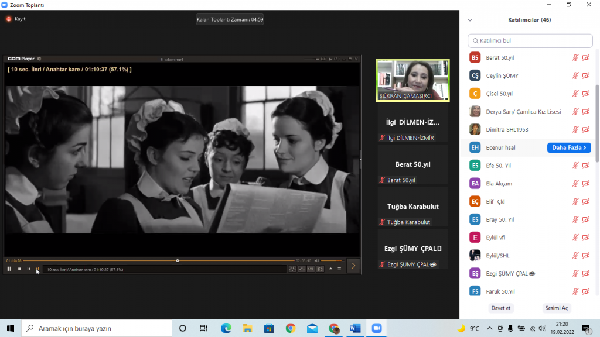This screenshot has height=337, width=600.
Task: Pause the video in GOM Player
Action: click(x=9, y=269)
